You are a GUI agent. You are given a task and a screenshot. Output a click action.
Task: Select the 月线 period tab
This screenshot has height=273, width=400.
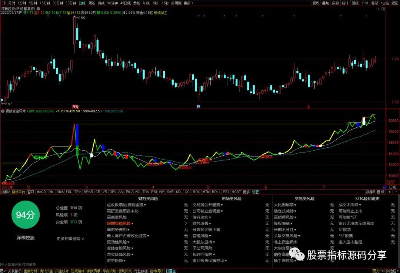(x=101, y=3)
